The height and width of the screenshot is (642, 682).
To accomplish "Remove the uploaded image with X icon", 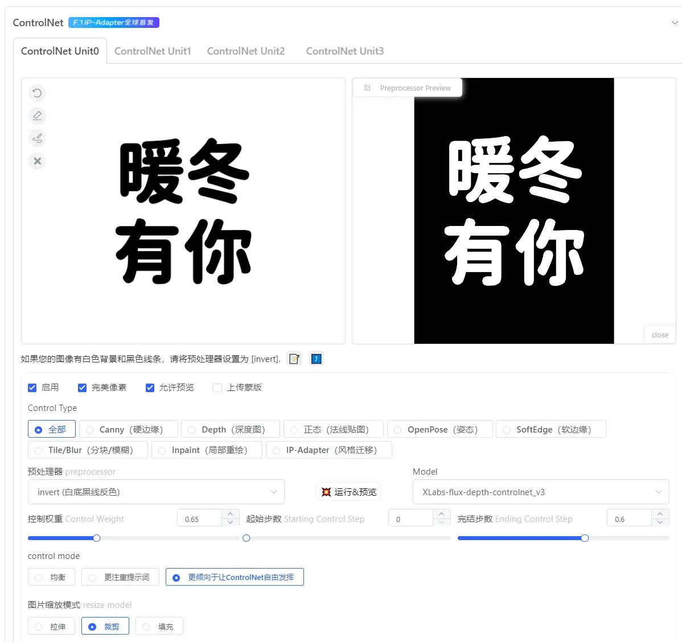I will [37, 161].
